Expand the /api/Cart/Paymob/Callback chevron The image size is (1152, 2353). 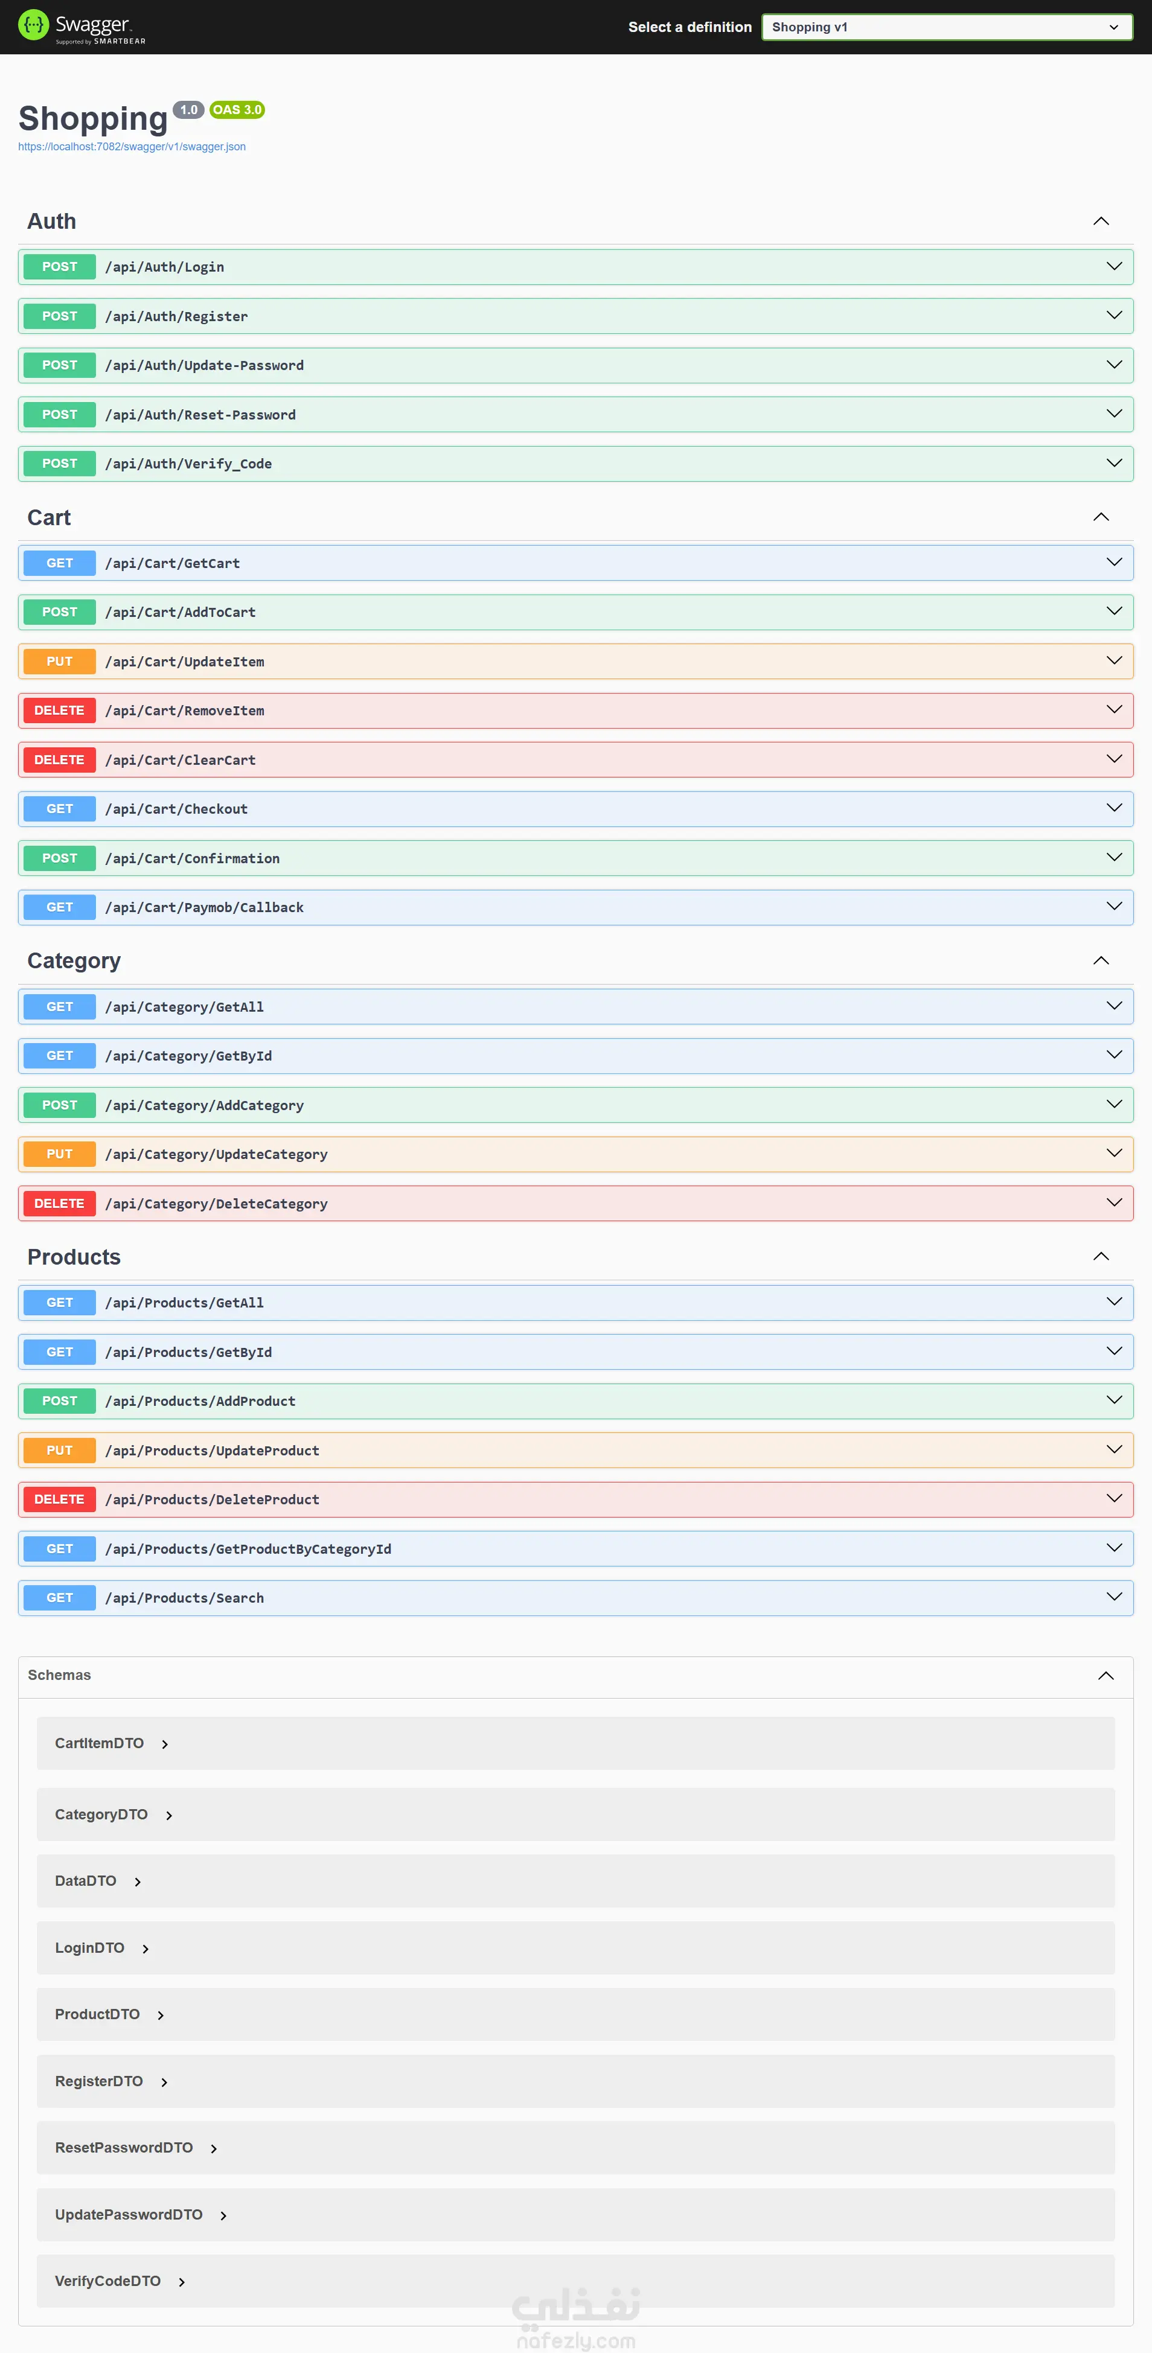pyautogui.click(x=1113, y=906)
